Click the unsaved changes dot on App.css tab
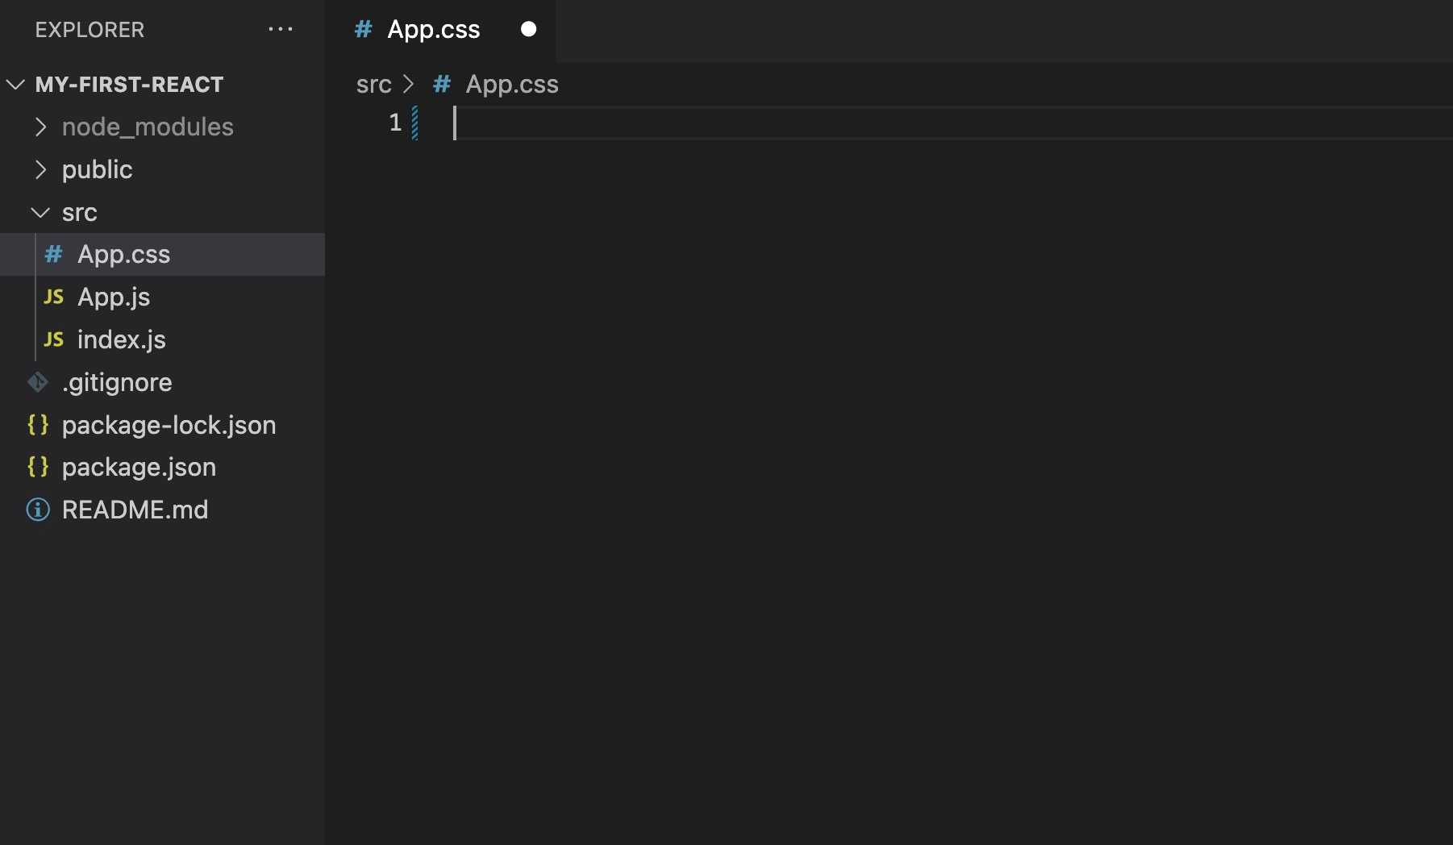The image size is (1453, 845). pyautogui.click(x=528, y=28)
